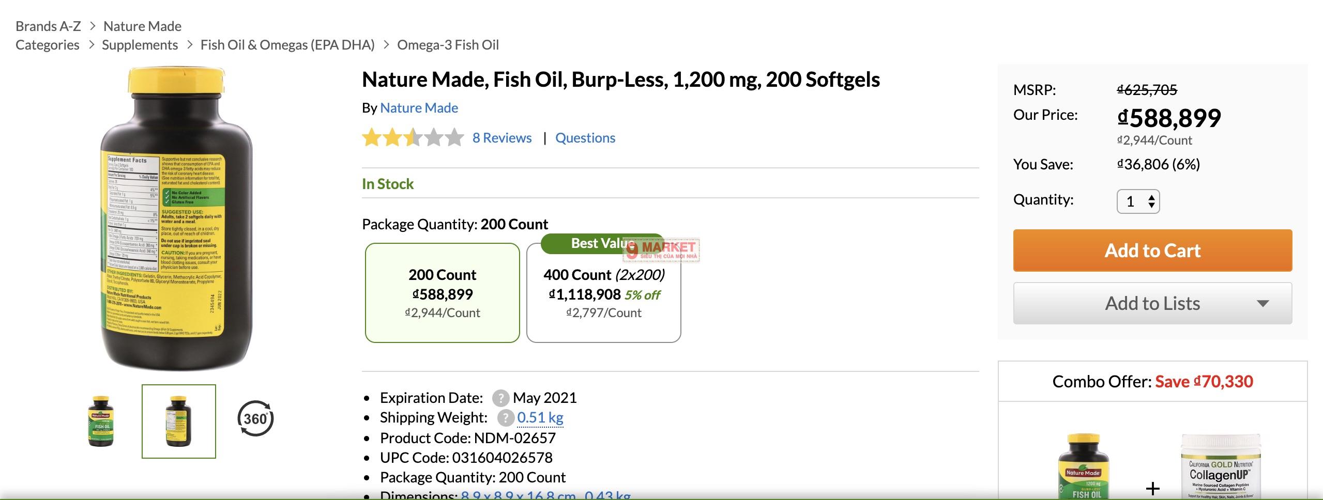
Task: Select the front bottle thumbnail
Action: [101, 421]
